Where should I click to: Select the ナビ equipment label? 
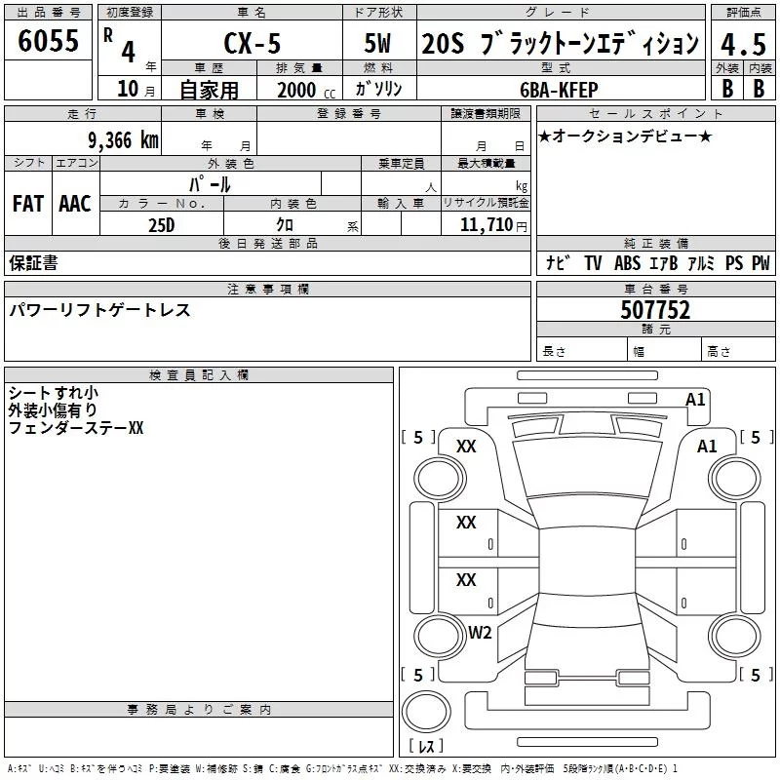click(558, 262)
